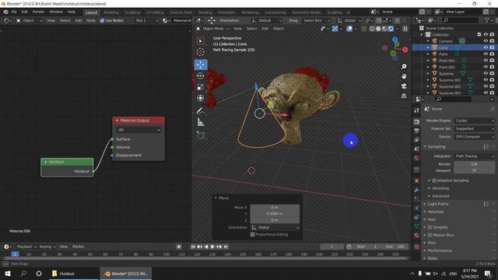The height and width of the screenshot is (280, 498).
Task: Toggle Adaptive Sampling checkbox
Action: pyautogui.click(x=434, y=180)
